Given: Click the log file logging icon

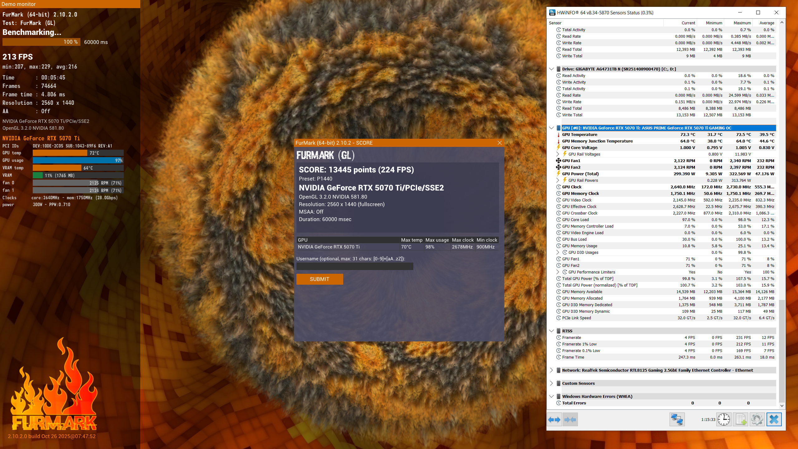Looking at the screenshot, I should tap(741, 420).
